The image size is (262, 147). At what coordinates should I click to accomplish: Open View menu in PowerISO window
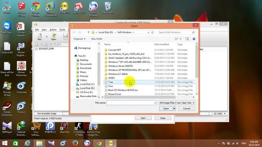(44, 30)
